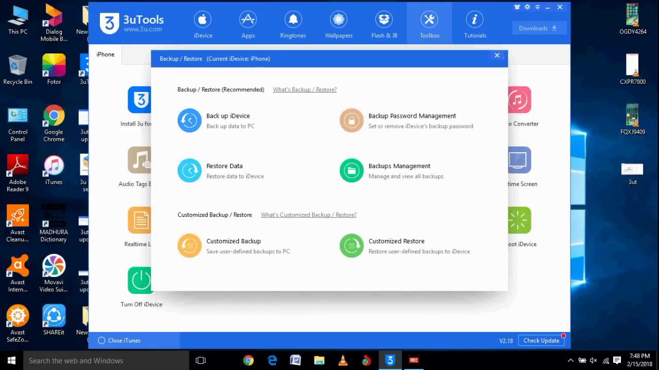Open the Tutorials section
This screenshot has height=370, width=659.
475,25
